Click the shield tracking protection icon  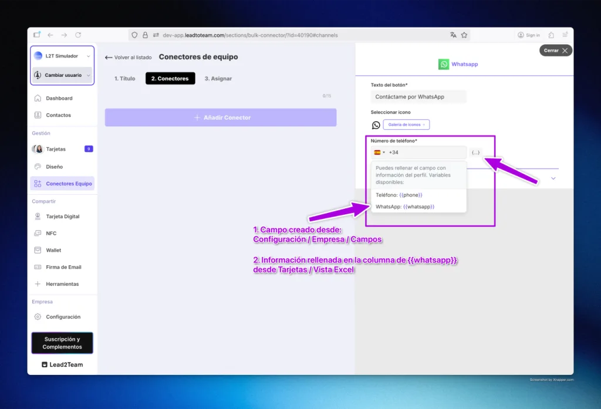pos(134,35)
